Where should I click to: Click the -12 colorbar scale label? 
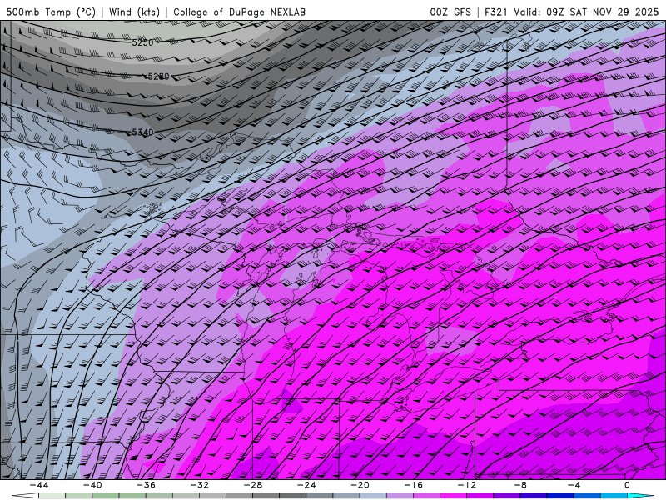coord(467,485)
